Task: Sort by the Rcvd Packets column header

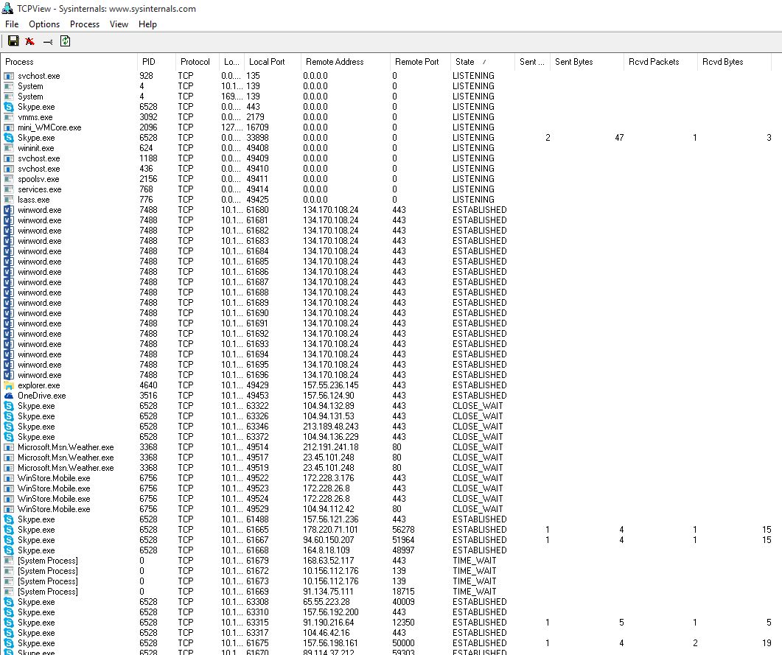Action: [x=660, y=62]
